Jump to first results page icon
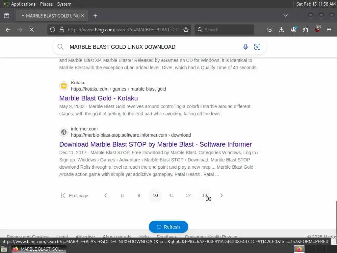The image size is (337, 253). (63, 195)
